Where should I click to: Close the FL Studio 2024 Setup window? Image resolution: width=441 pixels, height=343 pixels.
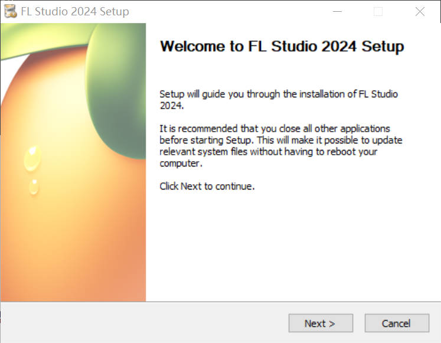tap(420, 11)
